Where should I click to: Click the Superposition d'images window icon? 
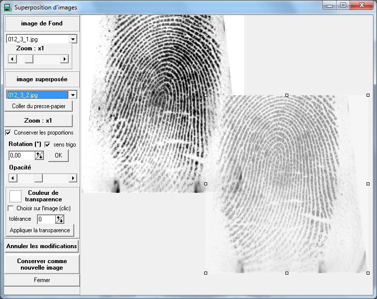coord(8,7)
